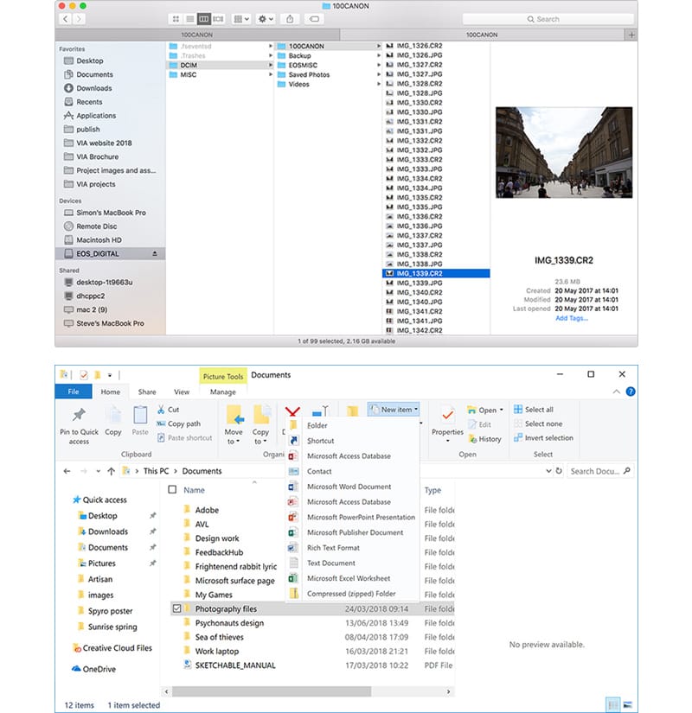Click the Add Tags link
The width and height of the screenshot is (692, 713).
[572, 318]
